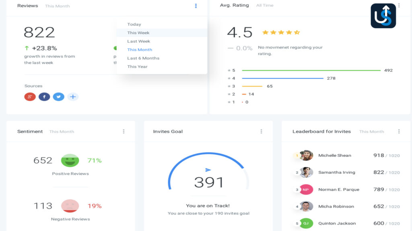This screenshot has width=412, height=231.
Task: Select Today from the period menu
Action: point(134,24)
